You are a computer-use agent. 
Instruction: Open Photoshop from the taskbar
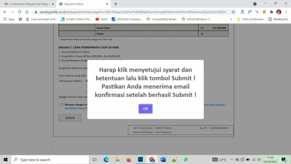140,159
